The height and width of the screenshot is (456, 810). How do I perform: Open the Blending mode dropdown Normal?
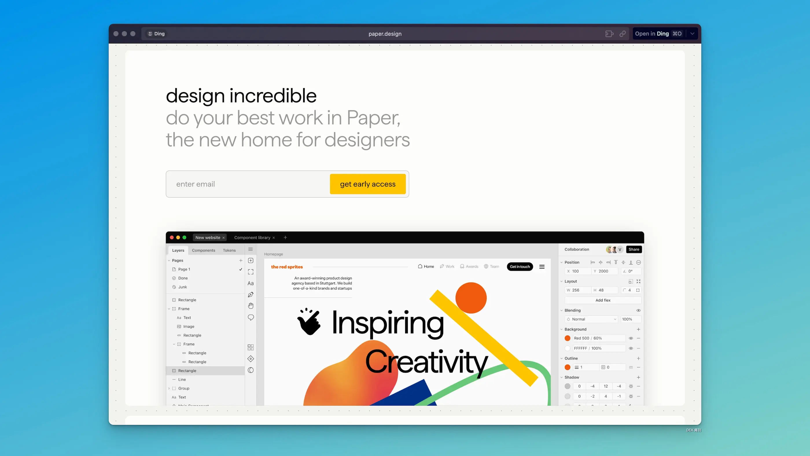(x=591, y=319)
